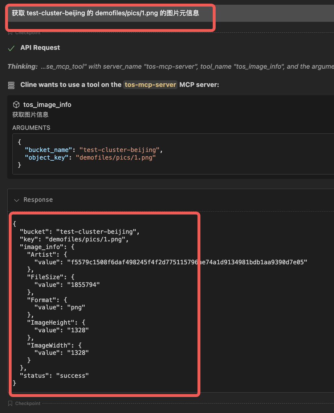Collapse the Response section using its chevron
334x413 pixels.
tap(16, 200)
